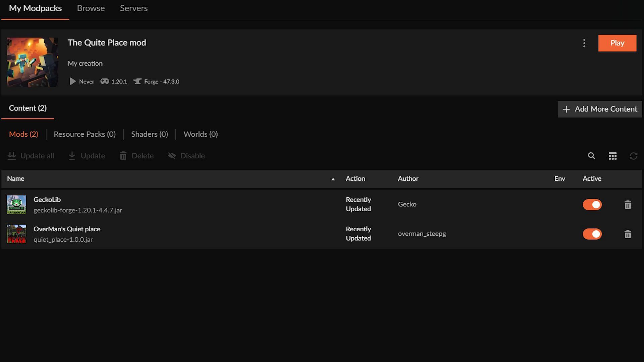This screenshot has width=644, height=362.
Task: Toggle GeckoLib mod active state
Action: 592,204
